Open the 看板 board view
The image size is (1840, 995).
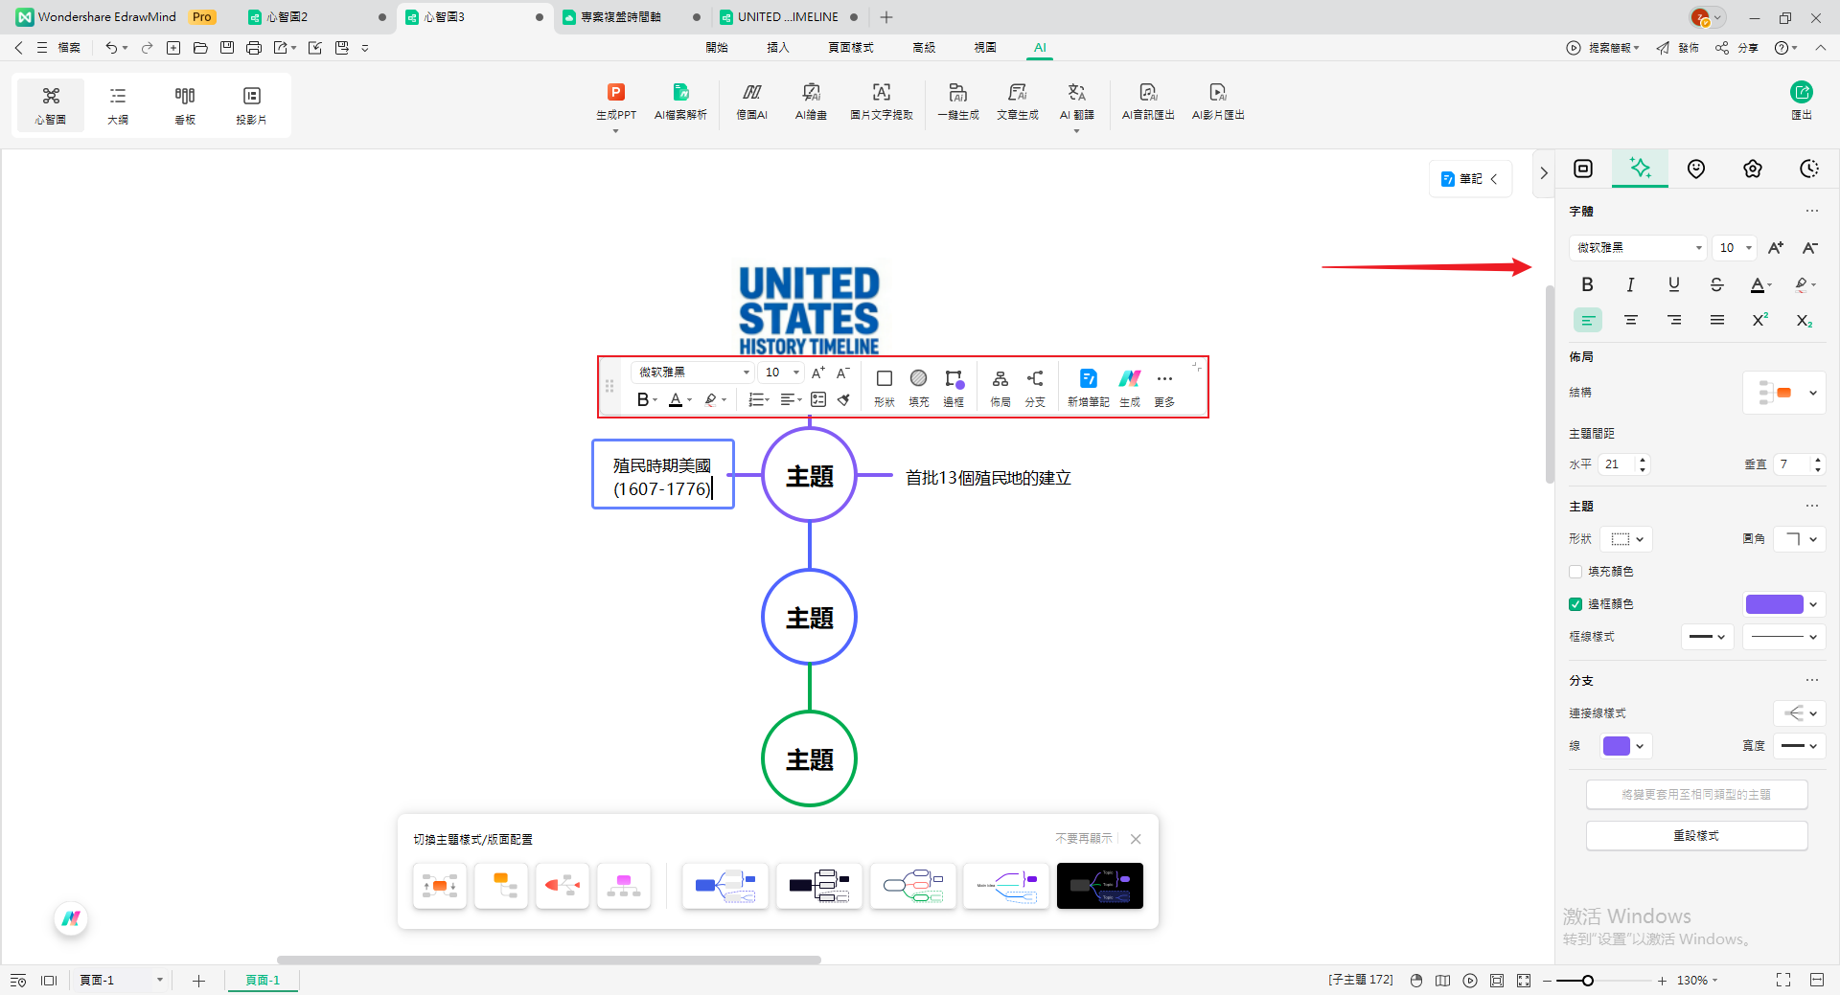tap(185, 104)
